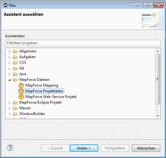
Task: Open the help question mark icon
Action: (10, 148)
